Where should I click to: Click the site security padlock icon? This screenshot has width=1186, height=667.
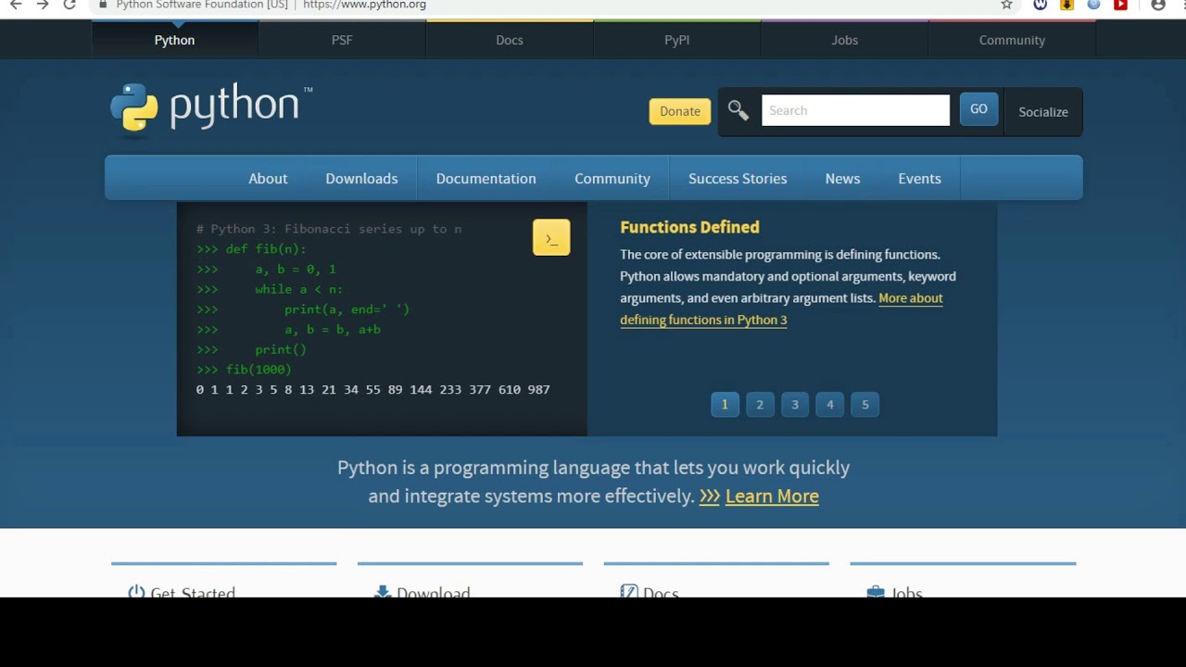click(103, 5)
